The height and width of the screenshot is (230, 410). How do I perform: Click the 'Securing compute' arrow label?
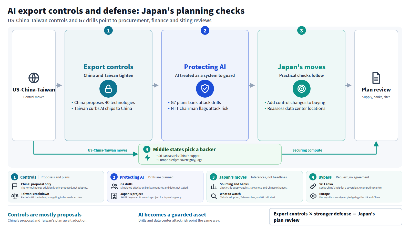tap(307, 150)
